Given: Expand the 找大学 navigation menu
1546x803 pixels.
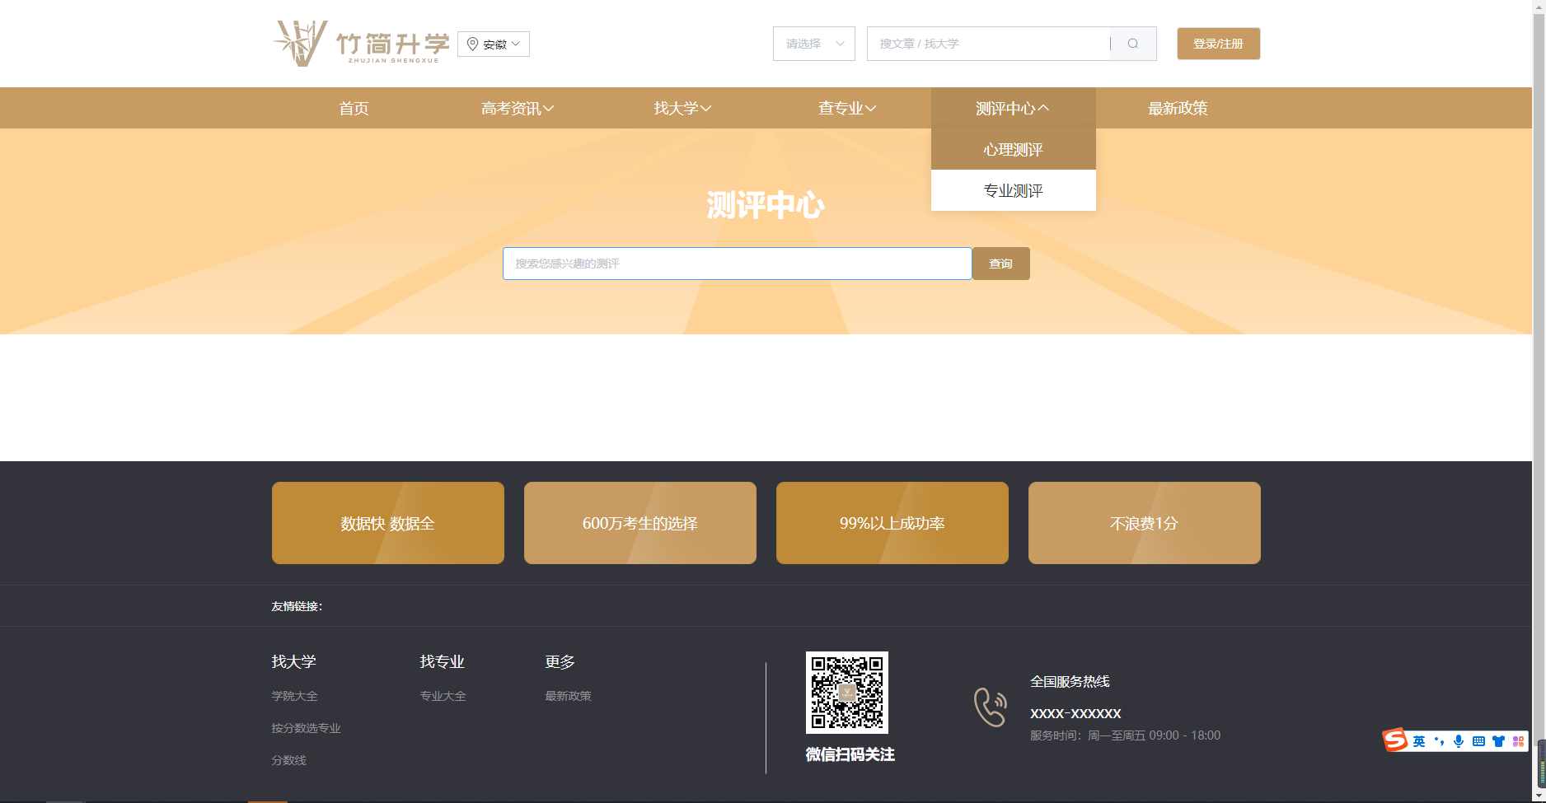Looking at the screenshot, I should click(x=682, y=109).
